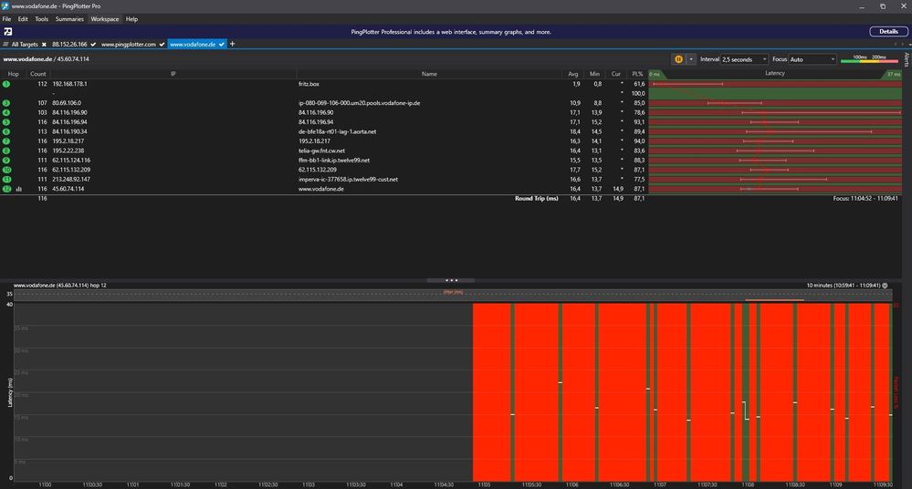Click the round options icon on the timeline graph header
912x489 pixels.
886,286
